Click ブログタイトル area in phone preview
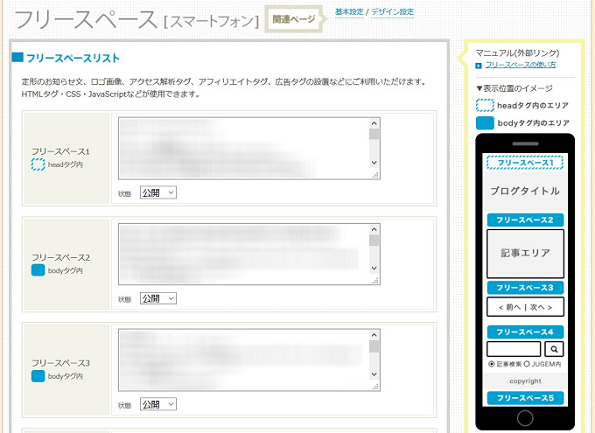This screenshot has width=595, height=433. (525, 191)
